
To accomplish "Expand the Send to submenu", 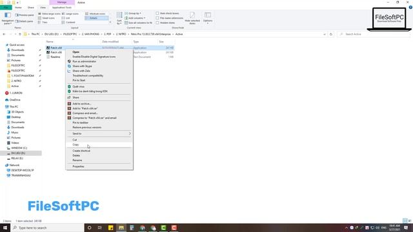I will click(99, 133).
